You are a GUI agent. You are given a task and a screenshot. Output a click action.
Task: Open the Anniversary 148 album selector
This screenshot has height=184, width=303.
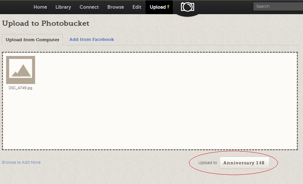(x=244, y=163)
